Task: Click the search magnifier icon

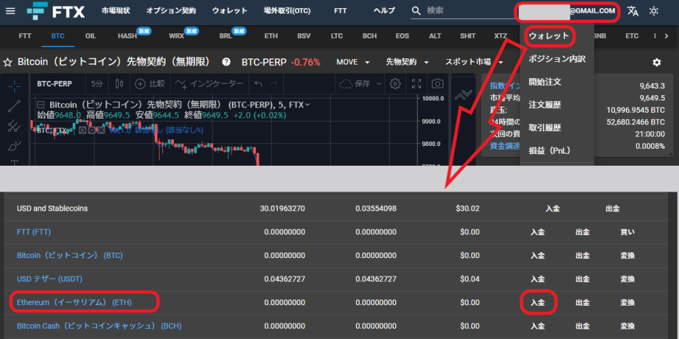Action: [x=416, y=11]
